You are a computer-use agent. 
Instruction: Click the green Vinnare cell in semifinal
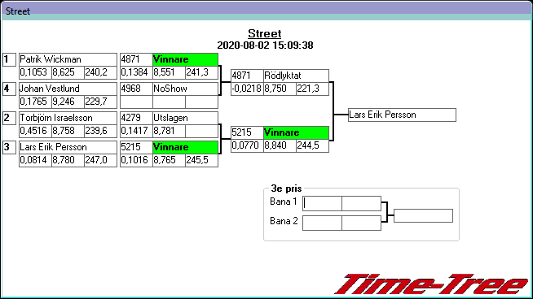296,133
